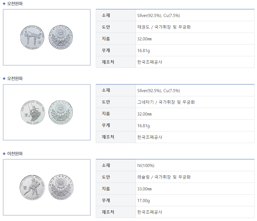Viewport: 257px width, 221px height.
Task: Click the diamond bullet above the taekwondo coin
Action: [x=4, y=3]
